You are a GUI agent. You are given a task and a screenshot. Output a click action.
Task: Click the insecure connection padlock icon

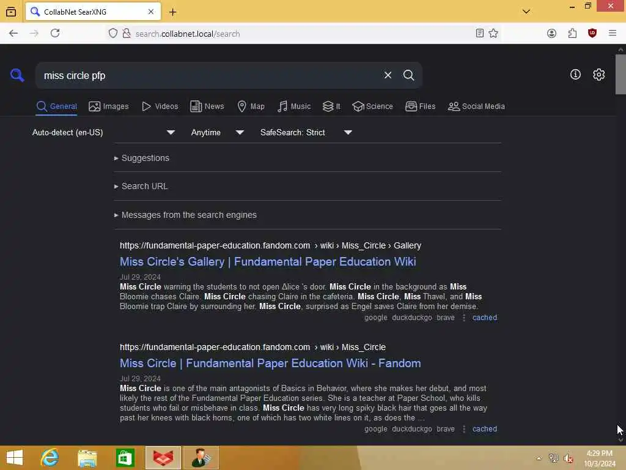(127, 33)
